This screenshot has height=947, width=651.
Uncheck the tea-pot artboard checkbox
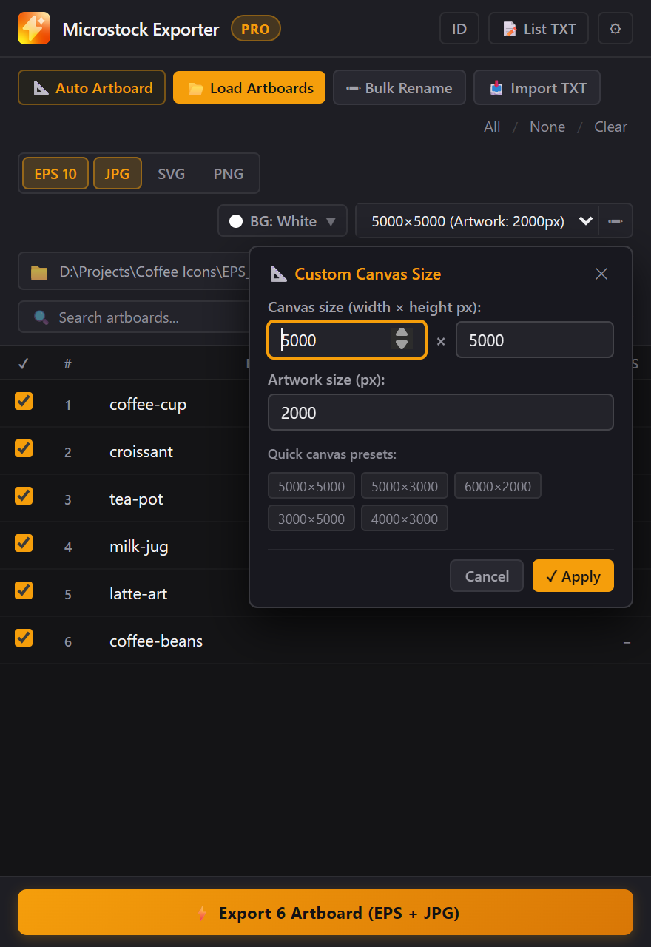click(x=24, y=496)
